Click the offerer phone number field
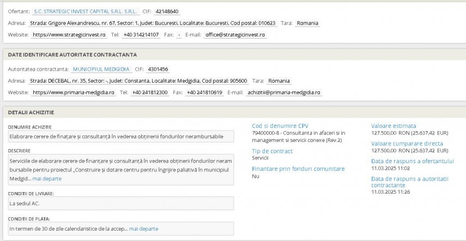466x241 pixels. tap(141, 35)
